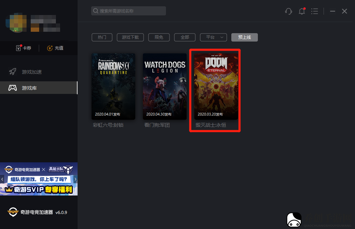Minimize the accelerator window
This screenshot has height=229, width=355.
(x=333, y=11)
